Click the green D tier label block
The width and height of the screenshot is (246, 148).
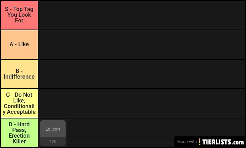pyautogui.click(x=19, y=133)
